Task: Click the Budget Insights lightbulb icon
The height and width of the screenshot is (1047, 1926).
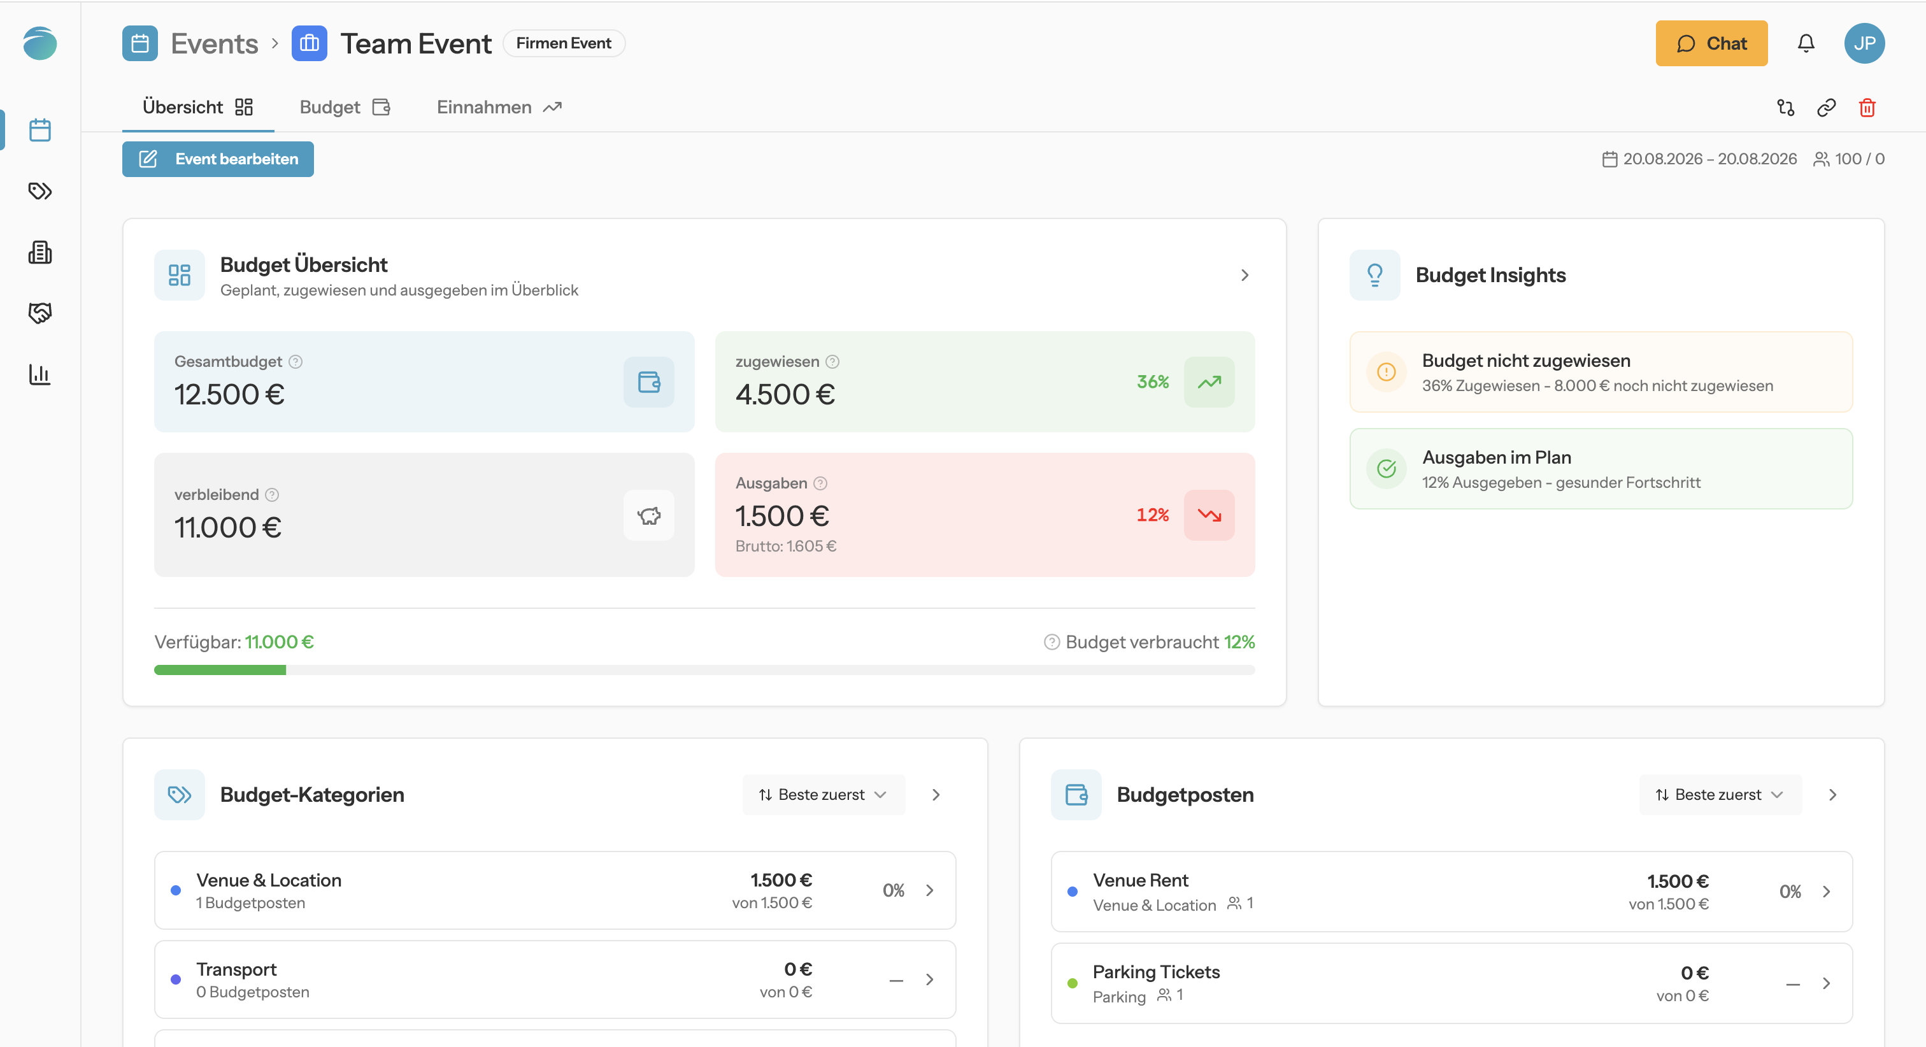Action: click(1375, 275)
